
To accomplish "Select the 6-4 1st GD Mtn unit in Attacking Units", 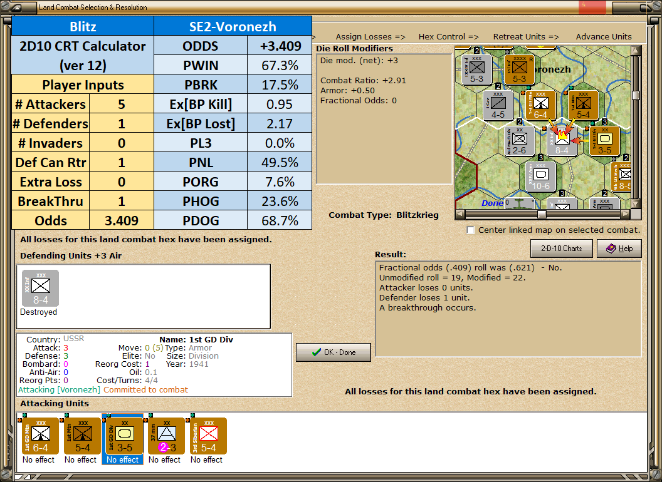I will pos(40,436).
